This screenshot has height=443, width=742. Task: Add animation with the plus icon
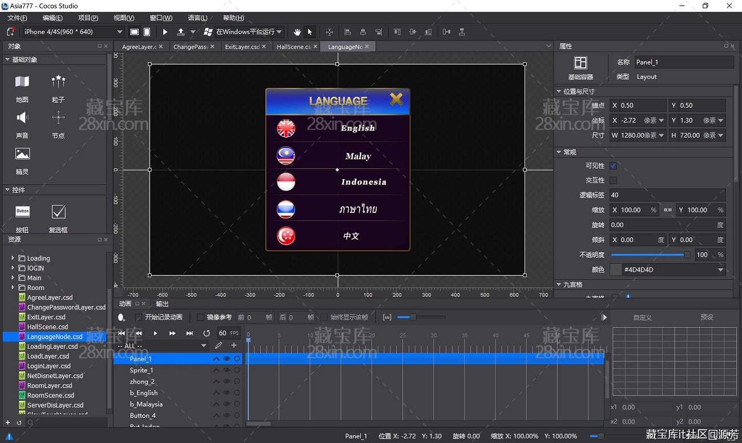(x=233, y=345)
